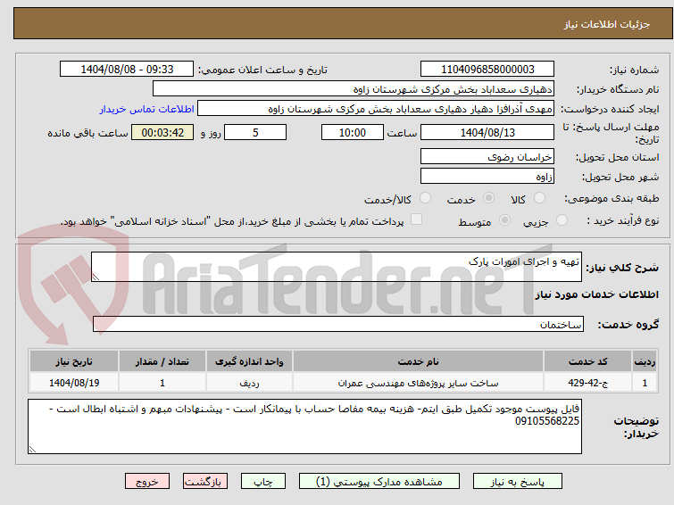Click the شرح کلی نیاز text area
This screenshot has width=674, height=505.
coord(337,267)
